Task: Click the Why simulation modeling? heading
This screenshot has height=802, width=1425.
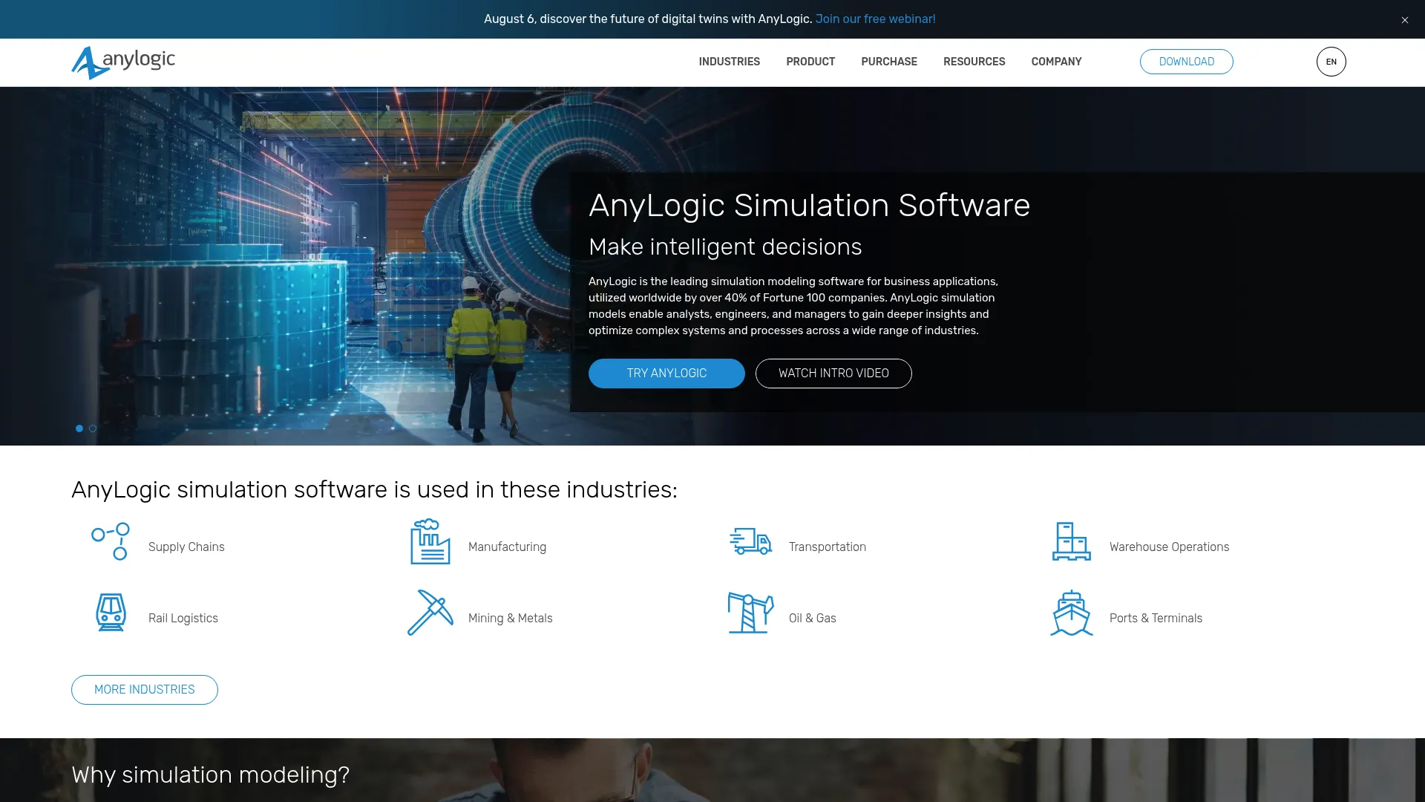Action: (x=210, y=775)
